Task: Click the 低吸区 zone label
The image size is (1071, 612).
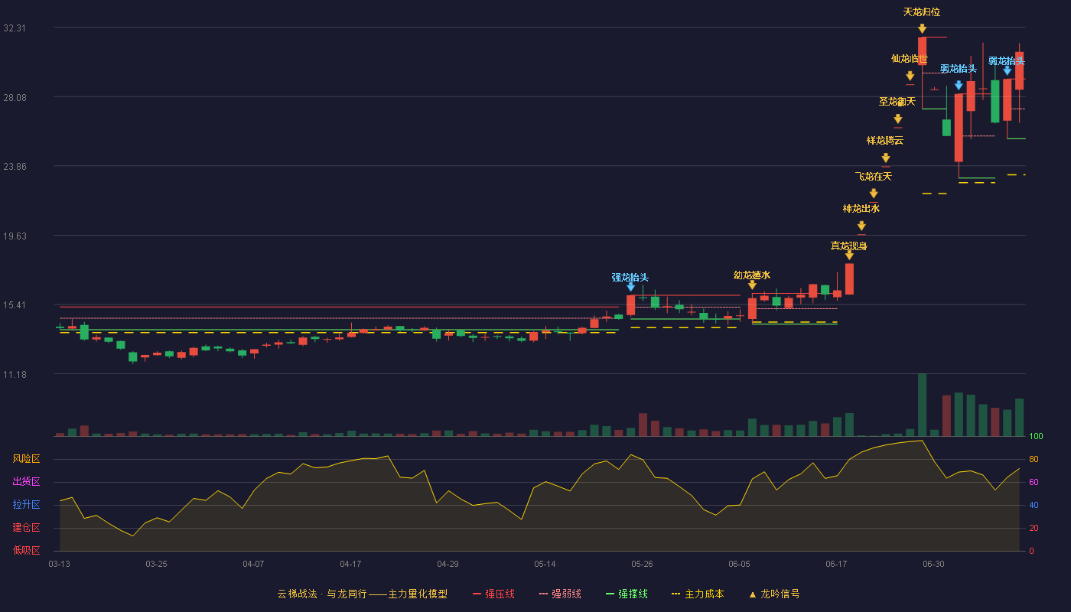Action: [26, 550]
